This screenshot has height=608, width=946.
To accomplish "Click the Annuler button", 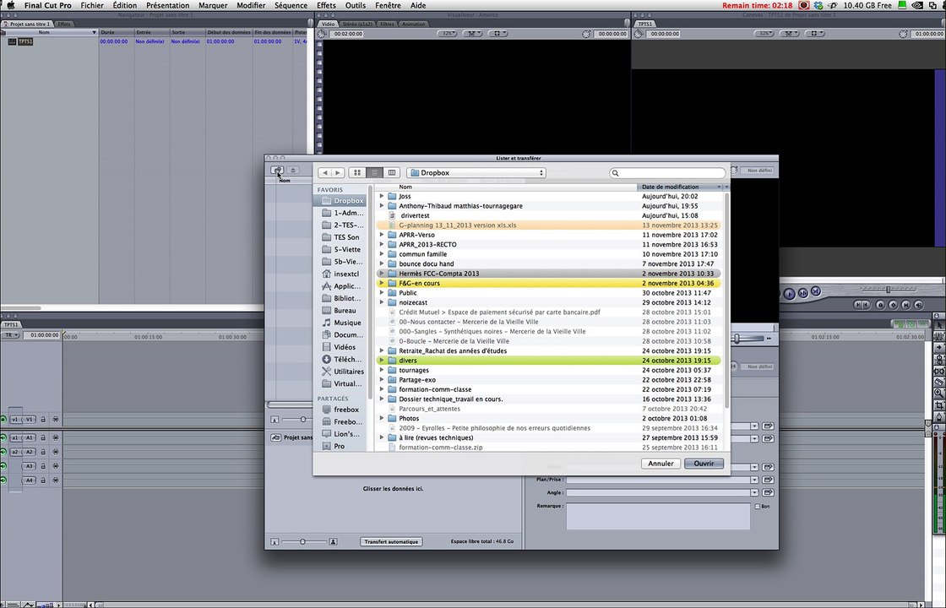I will [x=661, y=464].
